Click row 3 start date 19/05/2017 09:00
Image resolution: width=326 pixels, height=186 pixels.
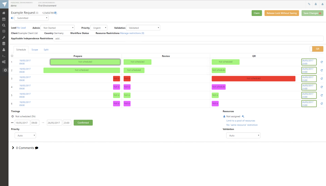click(25, 78)
